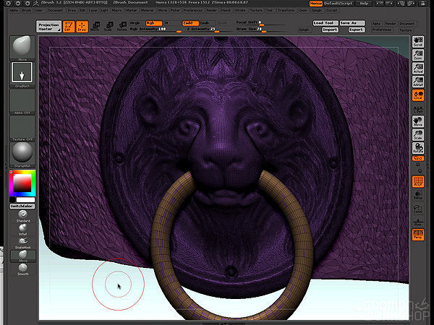Open the current brush picker thumbnail
Screen dimensions: 434x325
coord(23,47)
